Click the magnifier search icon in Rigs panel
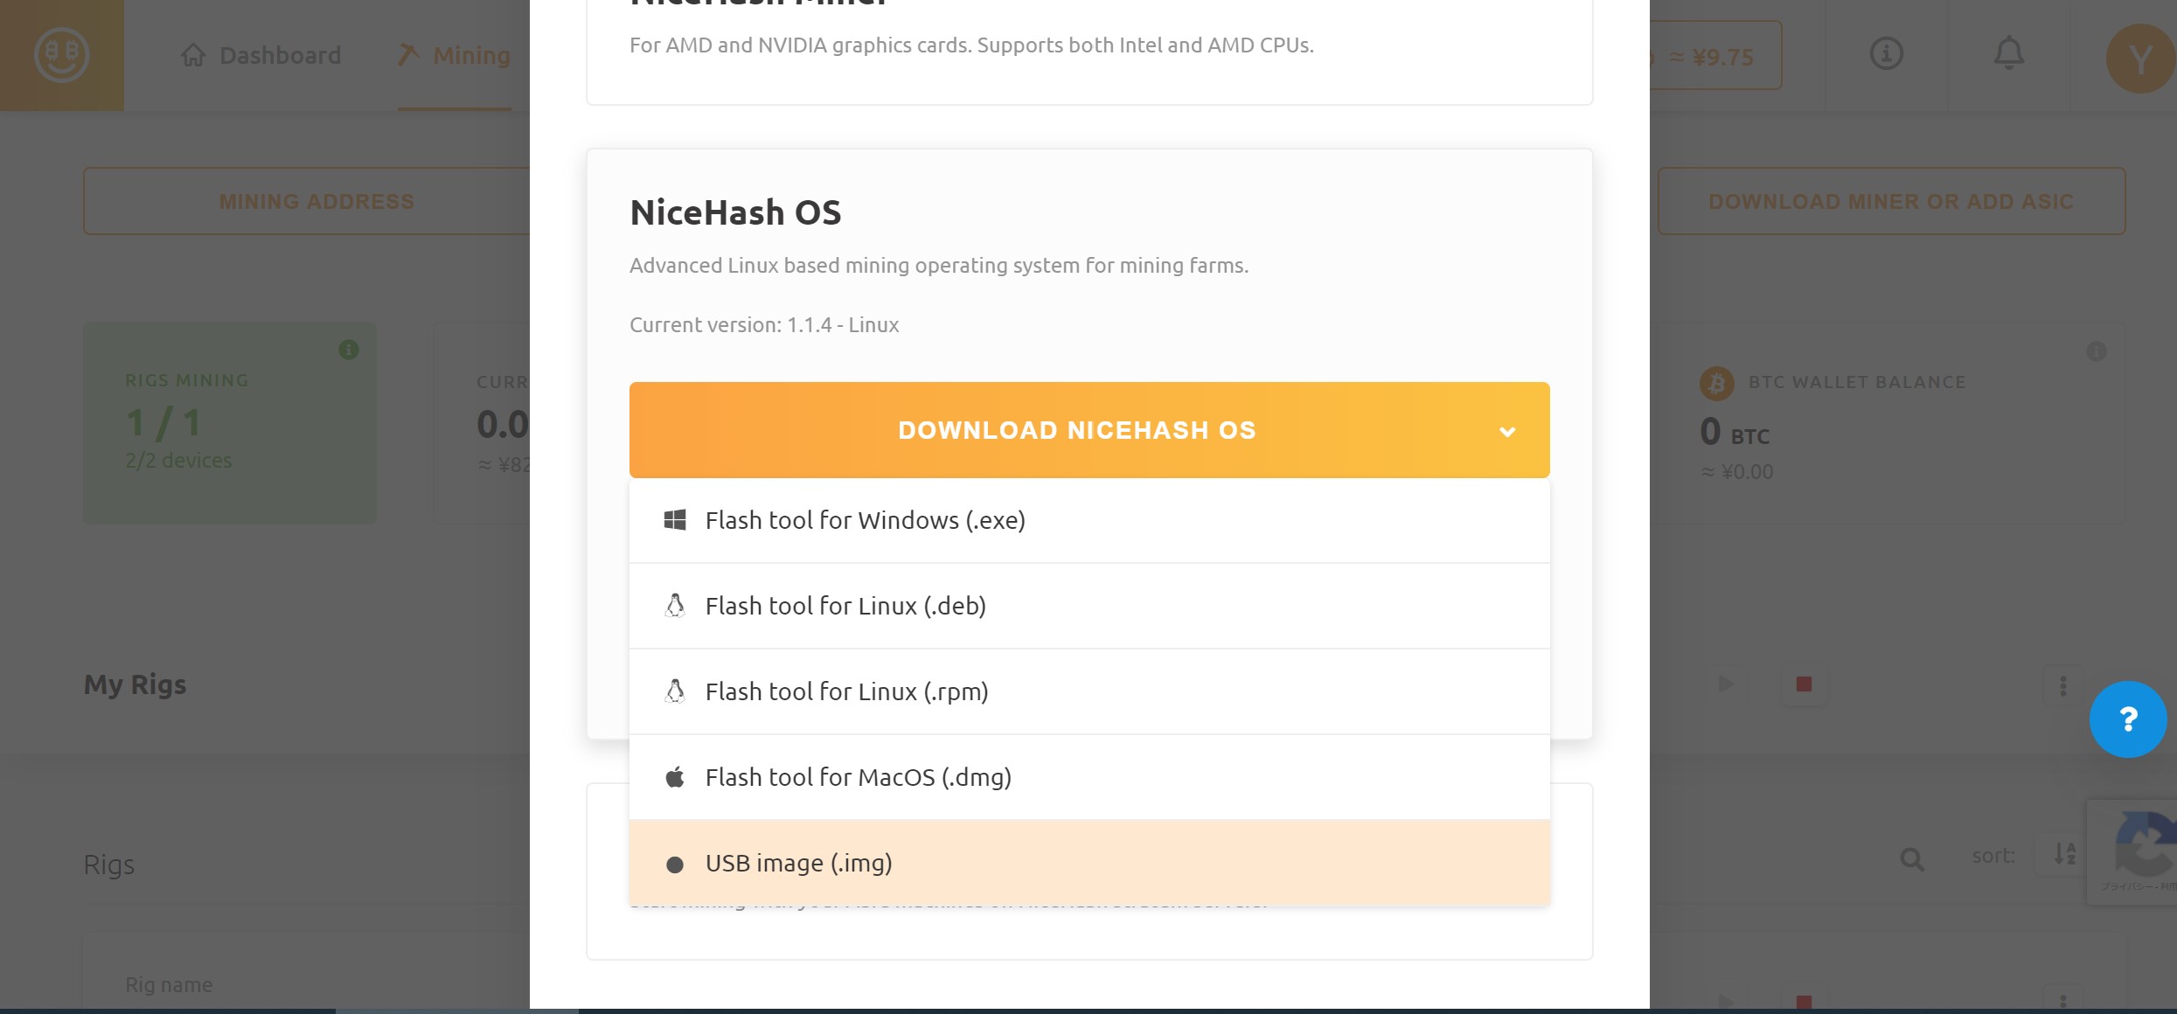The image size is (2177, 1014). click(x=1911, y=859)
